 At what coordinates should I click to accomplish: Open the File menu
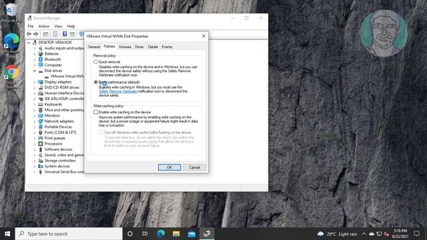click(x=31, y=26)
